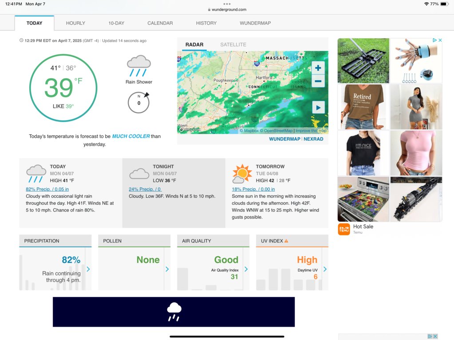Tap the UV Index warning triangle
Viewport: 454px width, 340px height.
(286, 241)
